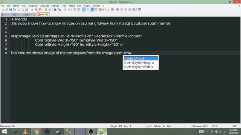Screen dimensions: 241x135
Task: Open the Language menu
Action: point(44,6)
